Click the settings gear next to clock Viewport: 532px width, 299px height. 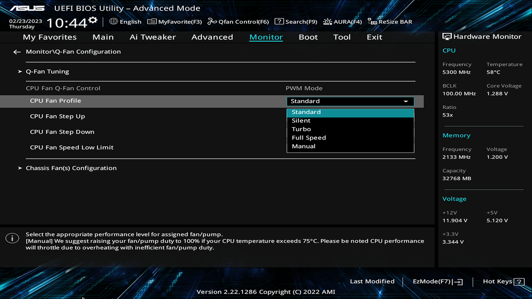click(x=93, y=20)
